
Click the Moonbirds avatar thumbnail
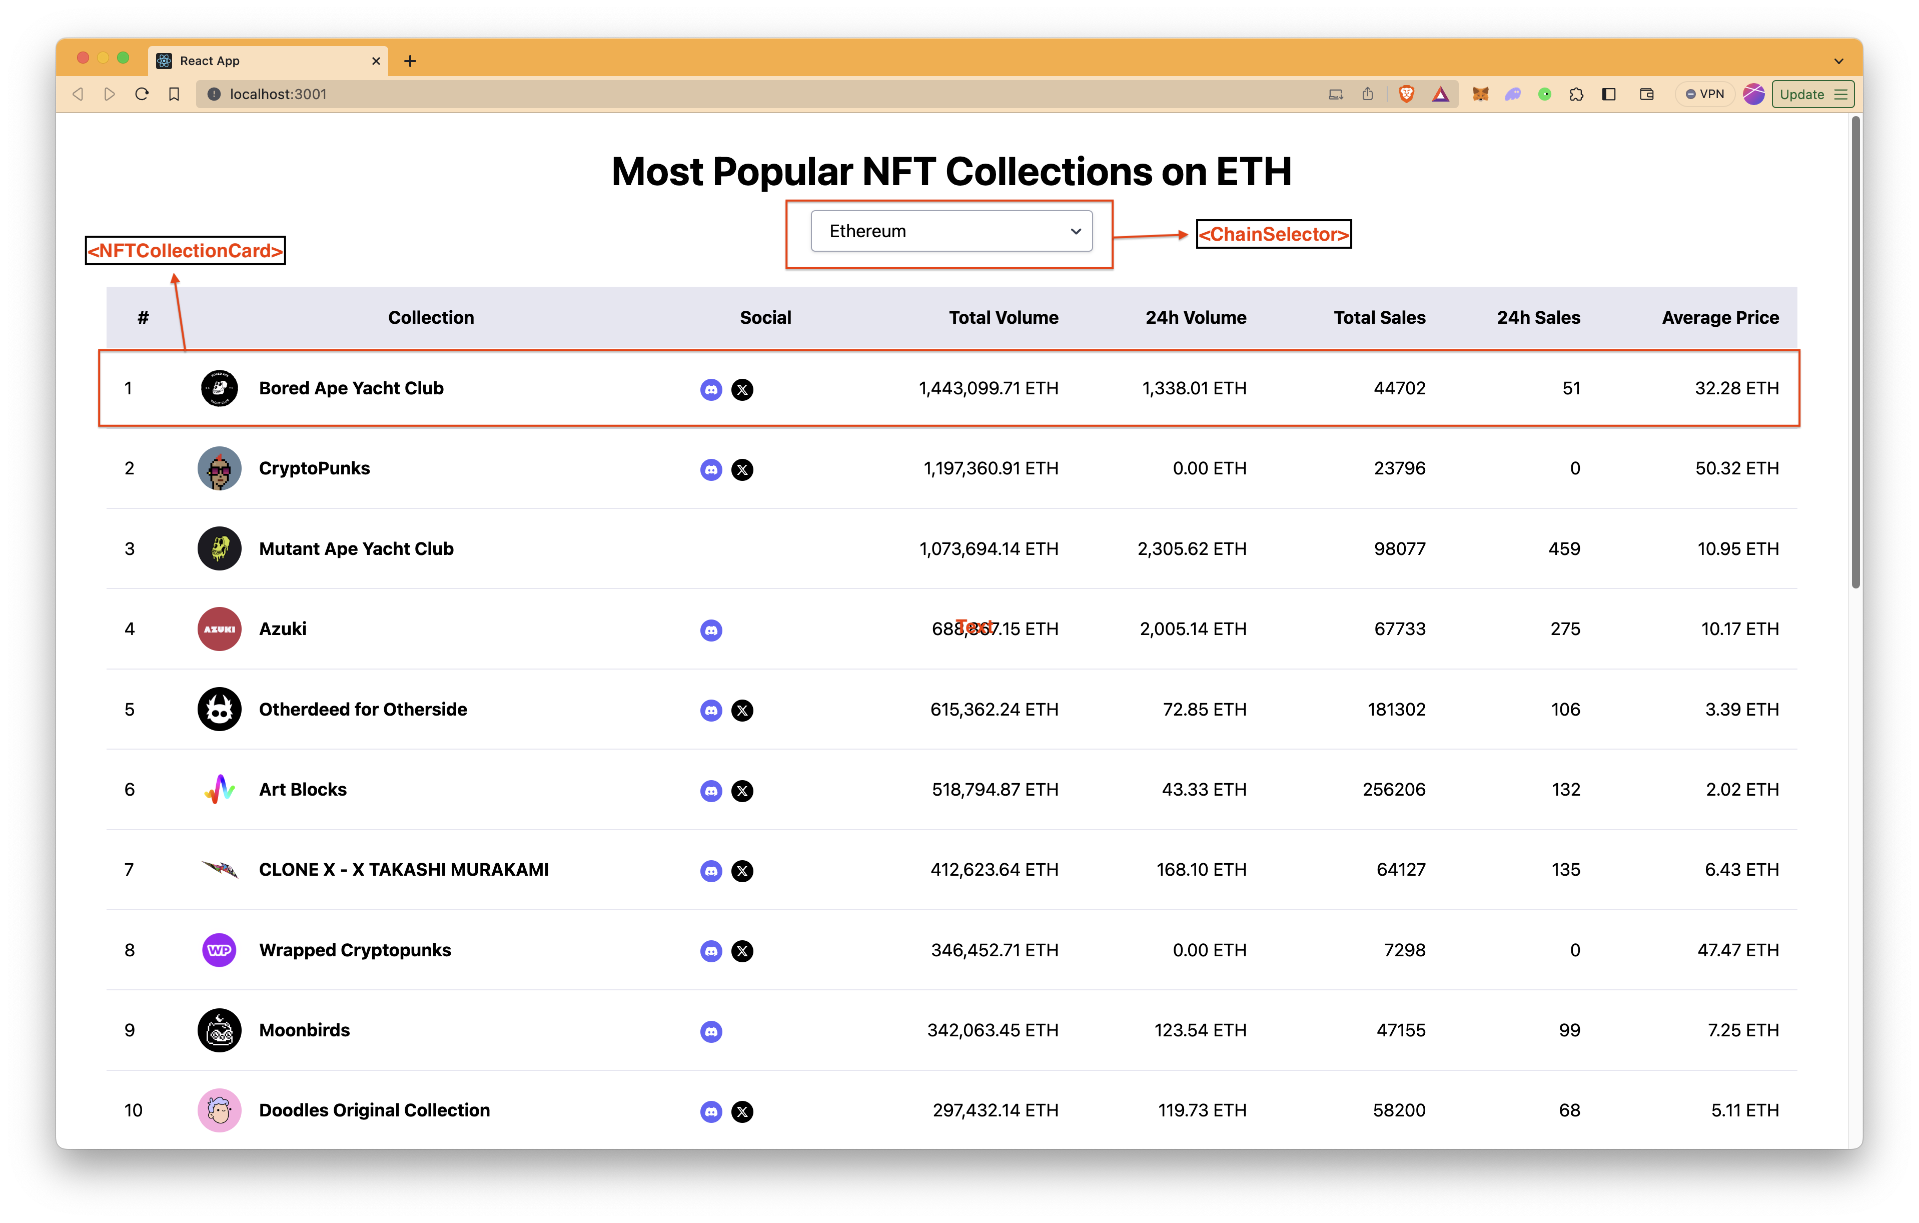coord(219,1030)
